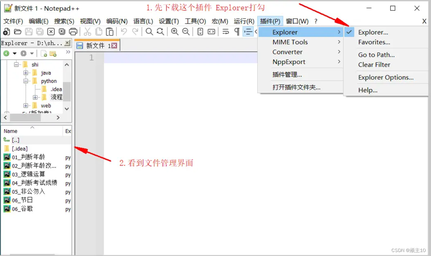431x256 pixels.
Task: Close the Explorer docked panel
Action: coord(67,43)
